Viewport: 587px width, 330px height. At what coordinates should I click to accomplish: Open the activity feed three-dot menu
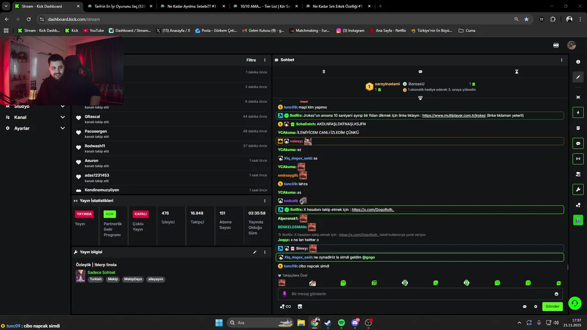[265, 60]
